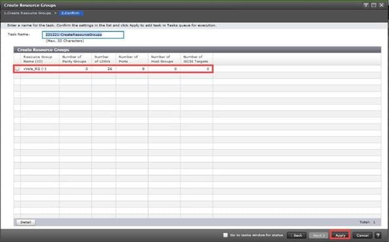This screenshot has width=389, height=242.
Task: Click the Next button
Action: (x=318, y=235)
